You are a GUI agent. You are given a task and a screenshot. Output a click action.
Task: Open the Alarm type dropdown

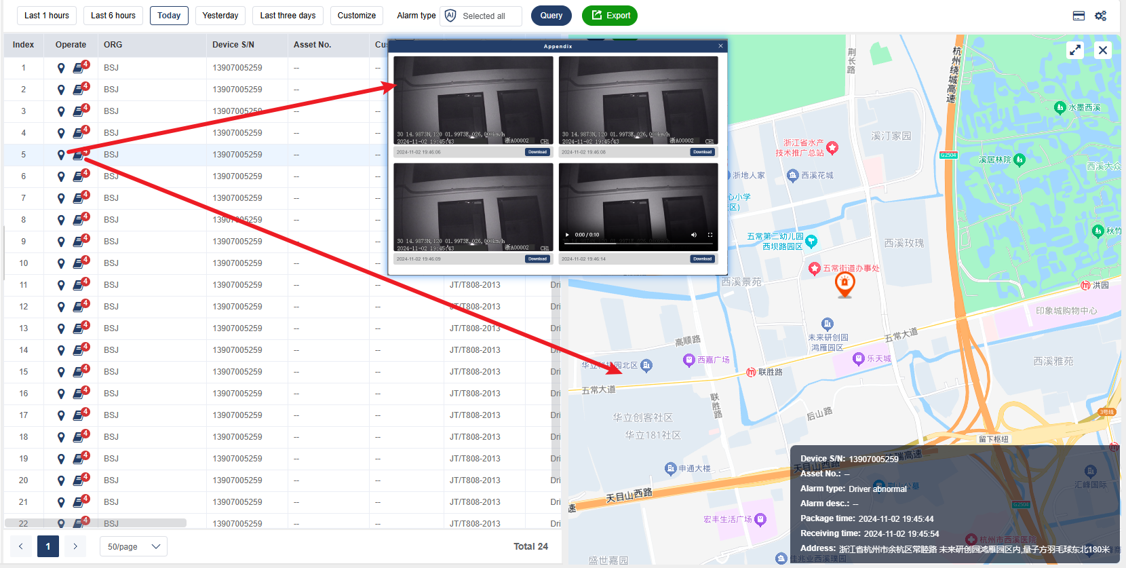point(481,16)
